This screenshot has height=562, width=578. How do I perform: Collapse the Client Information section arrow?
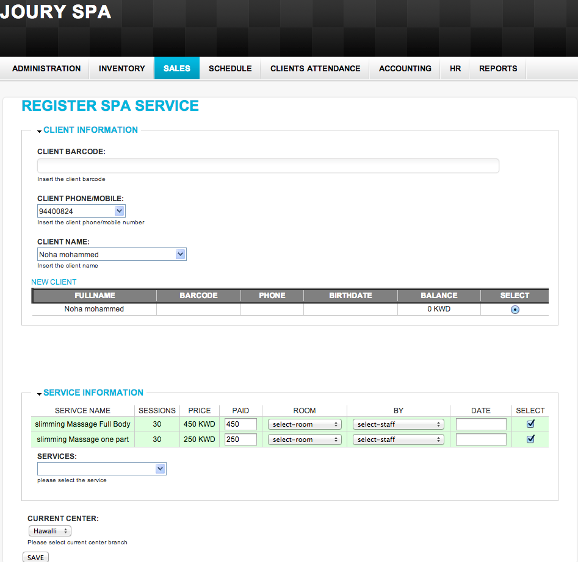click(39, 131)
